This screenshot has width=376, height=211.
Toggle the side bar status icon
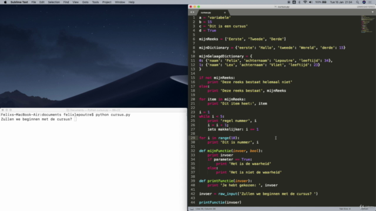coord(192,209)
